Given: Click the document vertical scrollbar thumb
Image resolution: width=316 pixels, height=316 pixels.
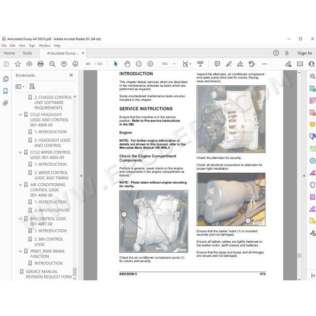Looking at the screenshot, I should pos(299,256).
